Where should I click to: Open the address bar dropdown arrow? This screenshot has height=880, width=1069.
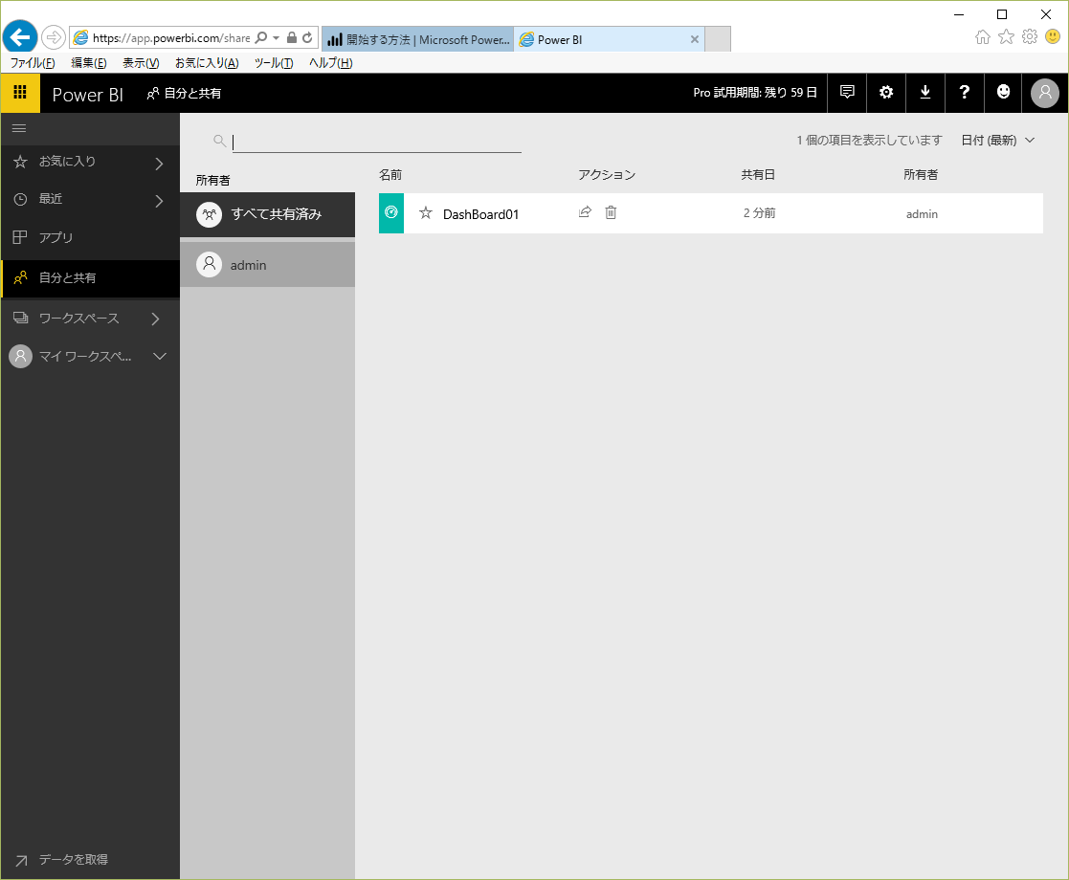(277, 38)
